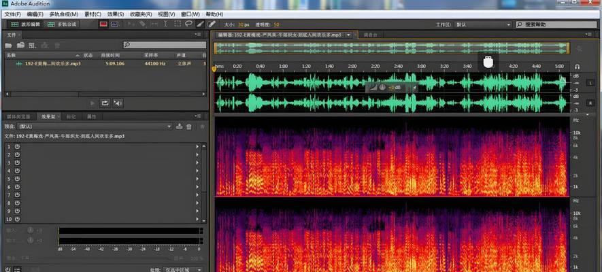Open the 效果(S) menu

(x=116, y=14)
